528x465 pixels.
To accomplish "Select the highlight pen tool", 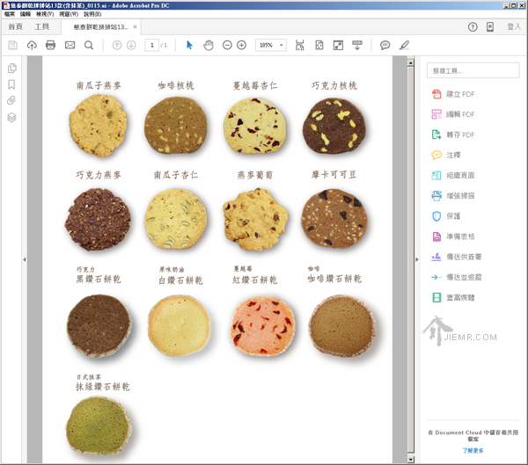I will pyautogui.click(x=404, y=45).
